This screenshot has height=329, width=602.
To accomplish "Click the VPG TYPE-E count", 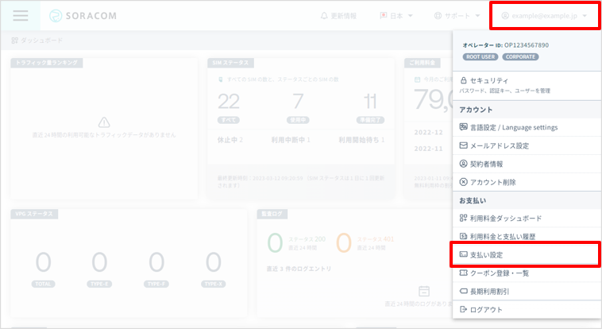I will click(99, 262).
